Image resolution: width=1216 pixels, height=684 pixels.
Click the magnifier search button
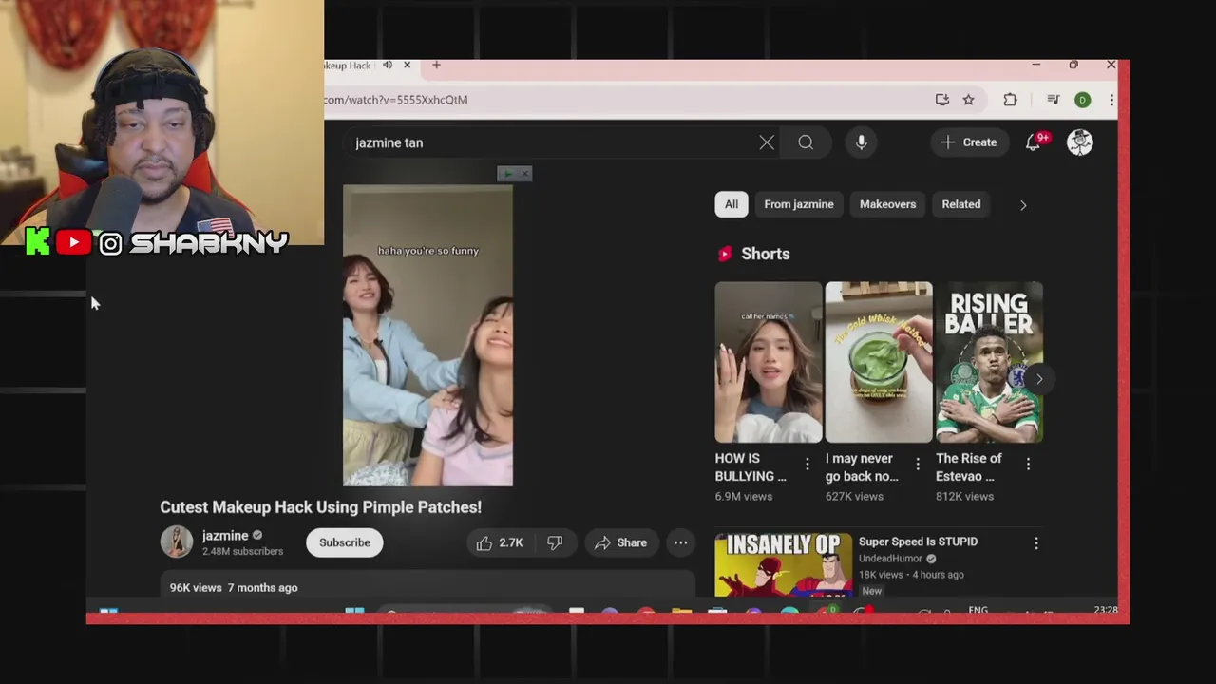click(806, 142)
